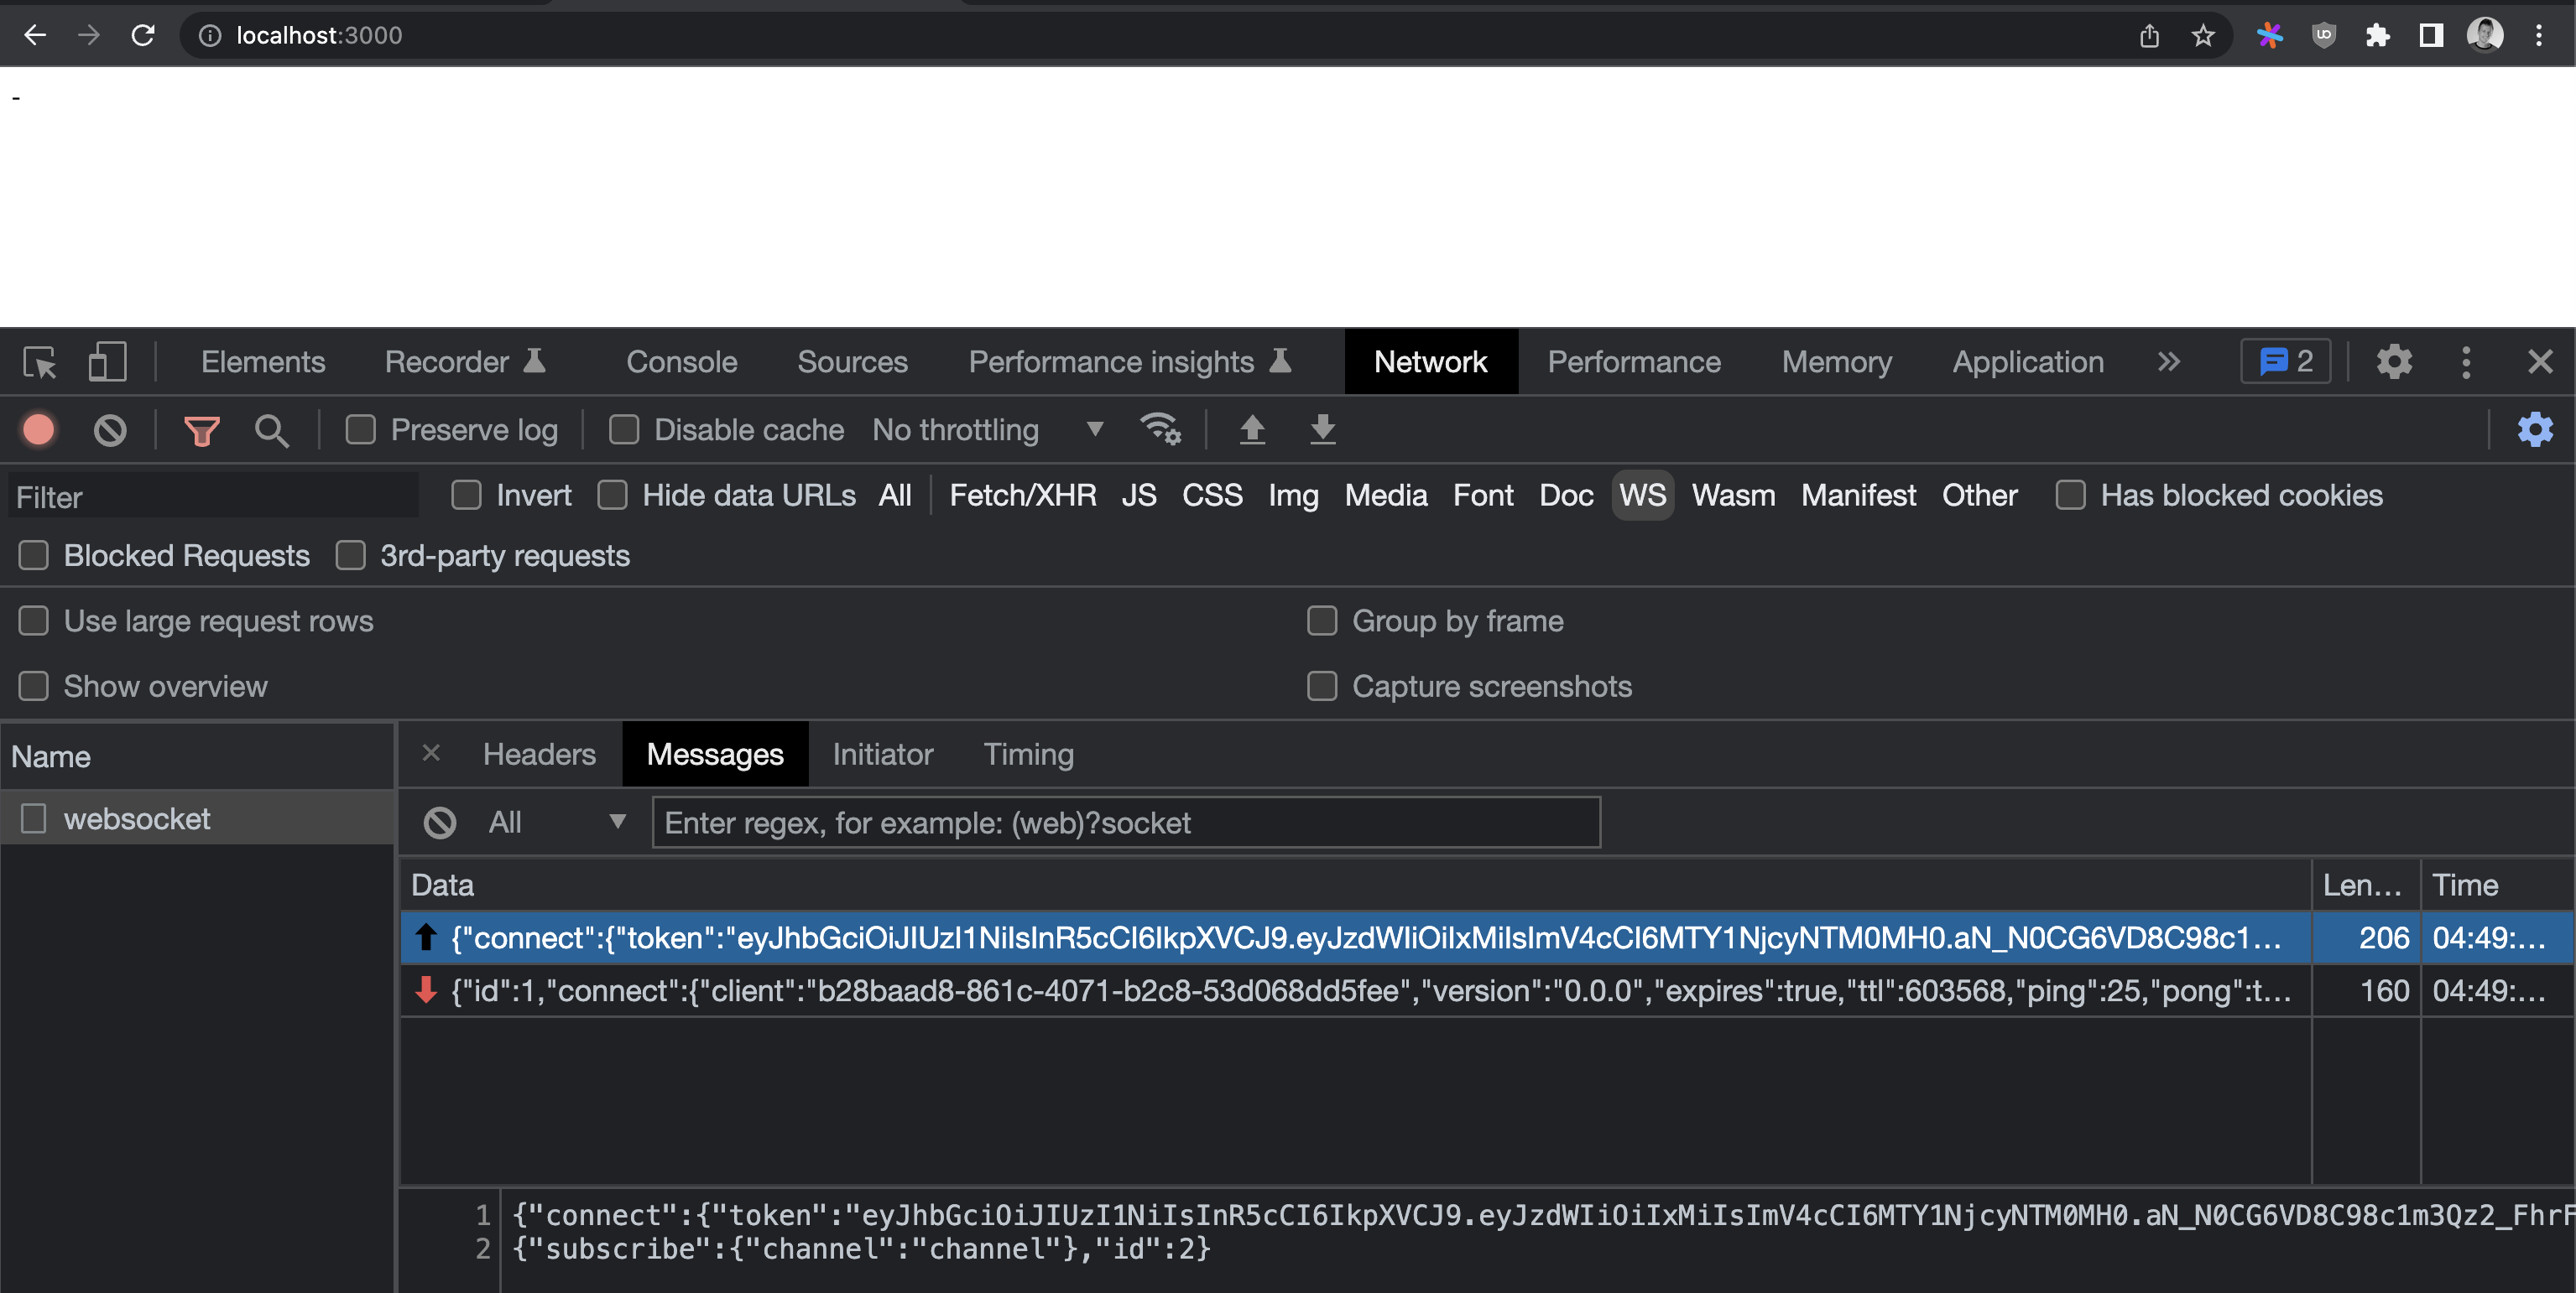Share this page from the address bar
Viewport: 2576px width, 1293px height.
pos(2149,36)
